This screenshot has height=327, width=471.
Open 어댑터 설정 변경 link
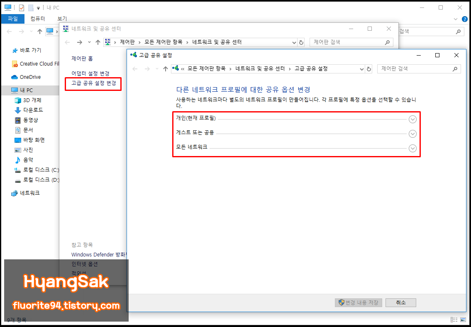click(x=90, y=73)
